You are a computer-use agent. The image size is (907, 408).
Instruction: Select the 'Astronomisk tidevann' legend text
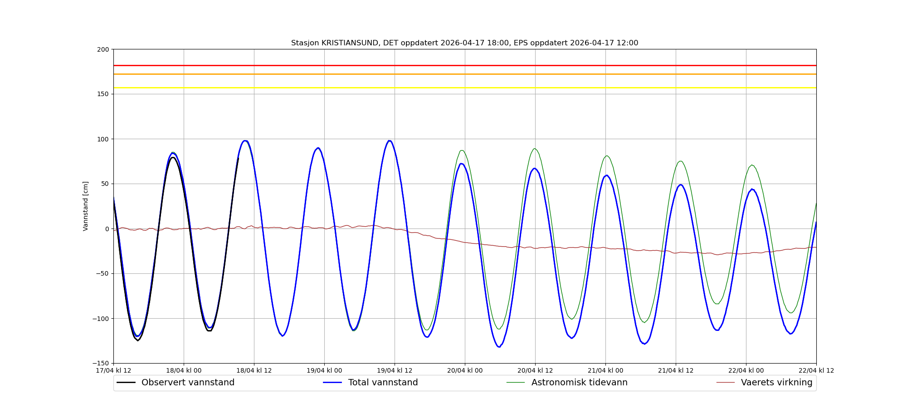coord(579,383)
